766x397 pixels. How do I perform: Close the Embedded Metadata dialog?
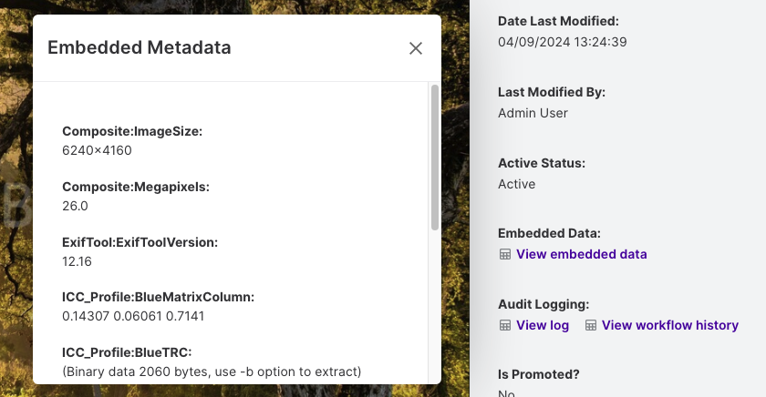click(416, 48)
